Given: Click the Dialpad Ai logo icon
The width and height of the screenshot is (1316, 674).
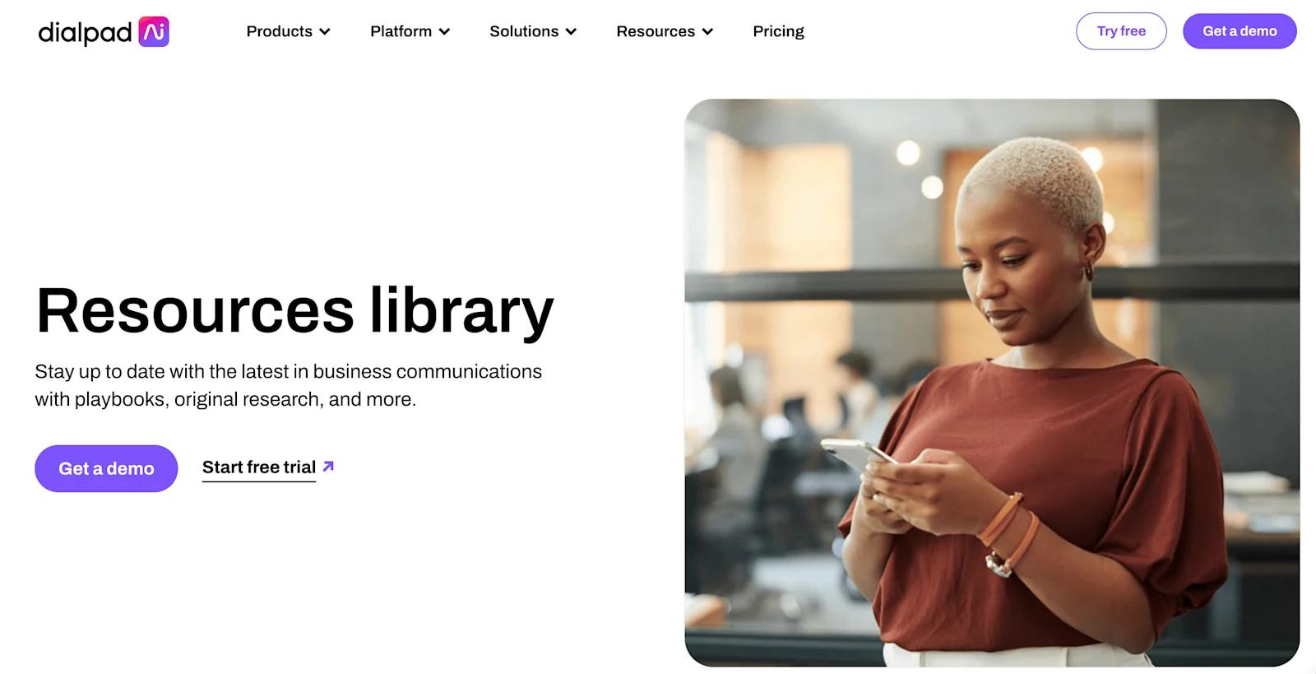Looking at the screenshot, I should (x=154, y=31).
